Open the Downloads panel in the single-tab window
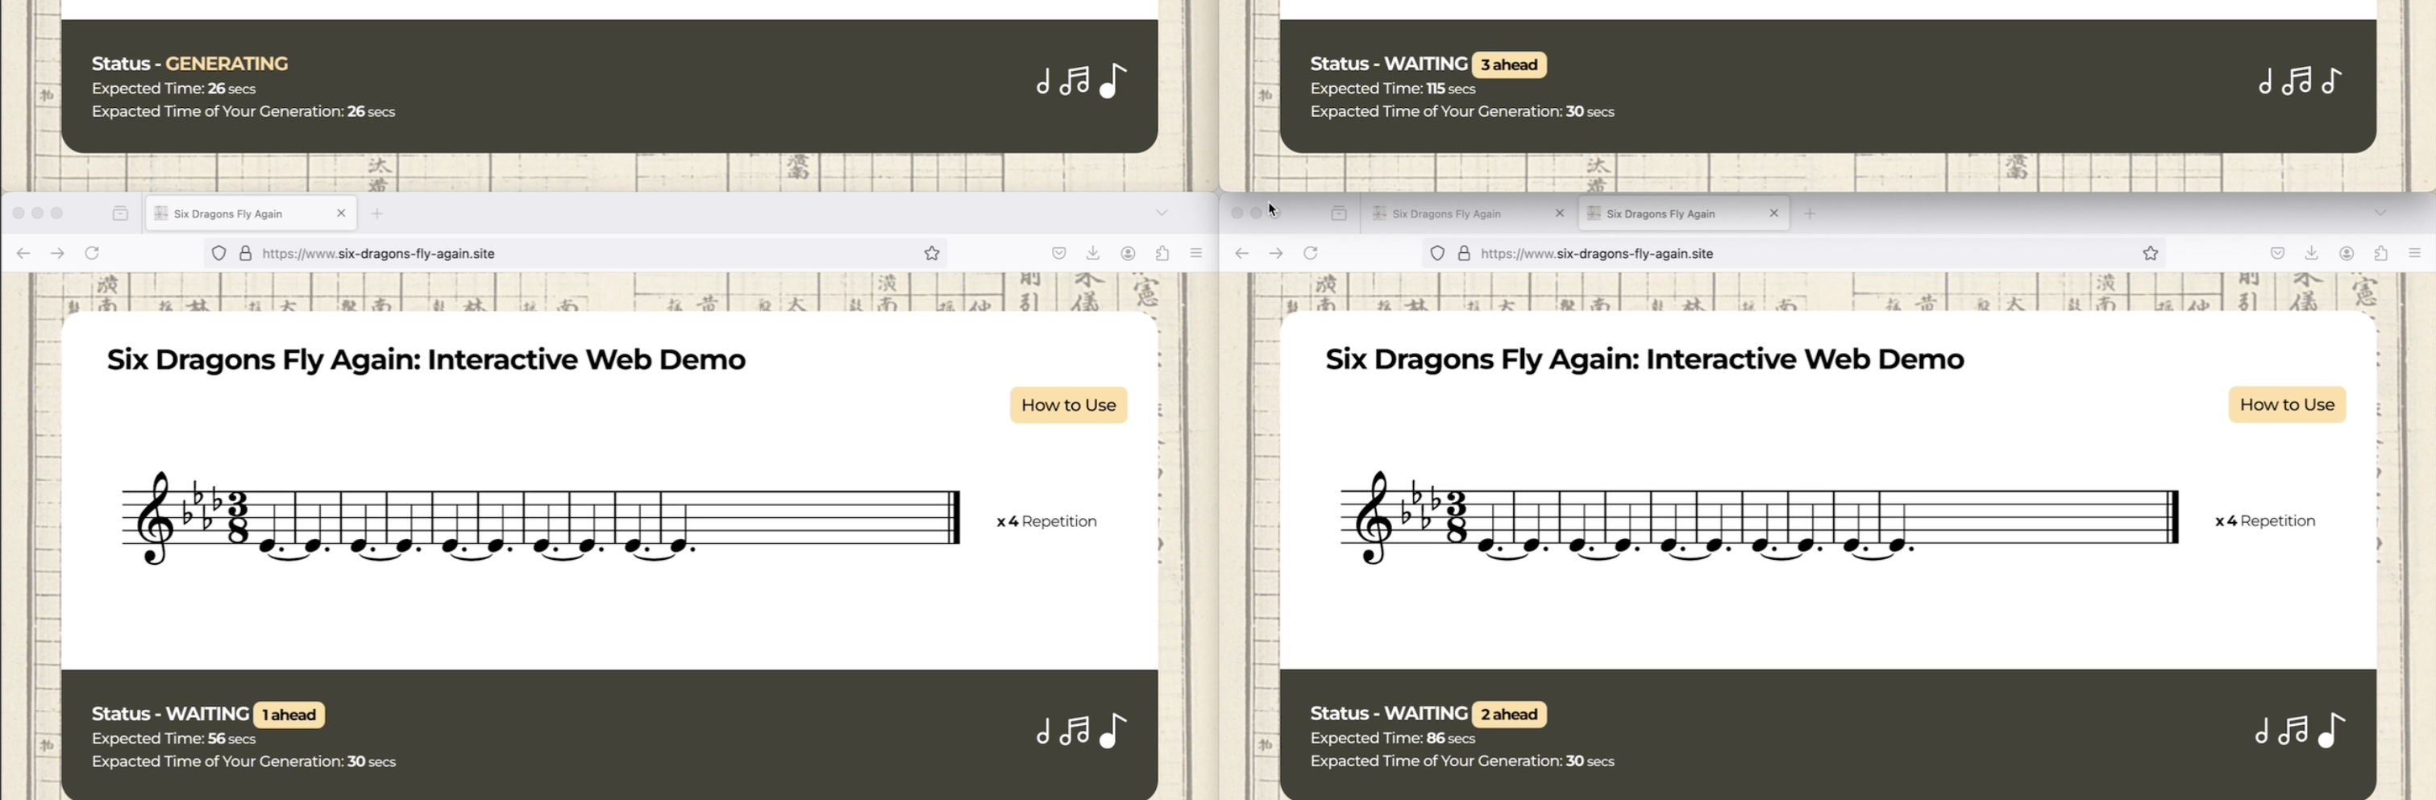The height and width of the screenshot is (800, 2436). click(x=1093, y=254)
